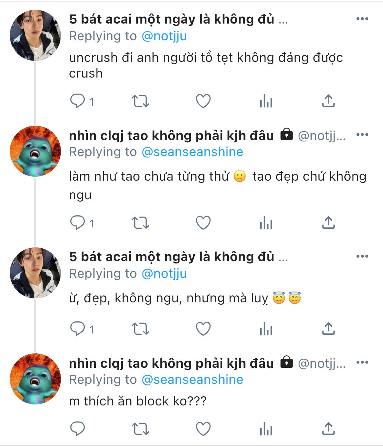This screenshot has width=383, height=446.
Task: Open @seanseanshine mention in last tweet
Action: pyautogui.click(x=192, y=380)
